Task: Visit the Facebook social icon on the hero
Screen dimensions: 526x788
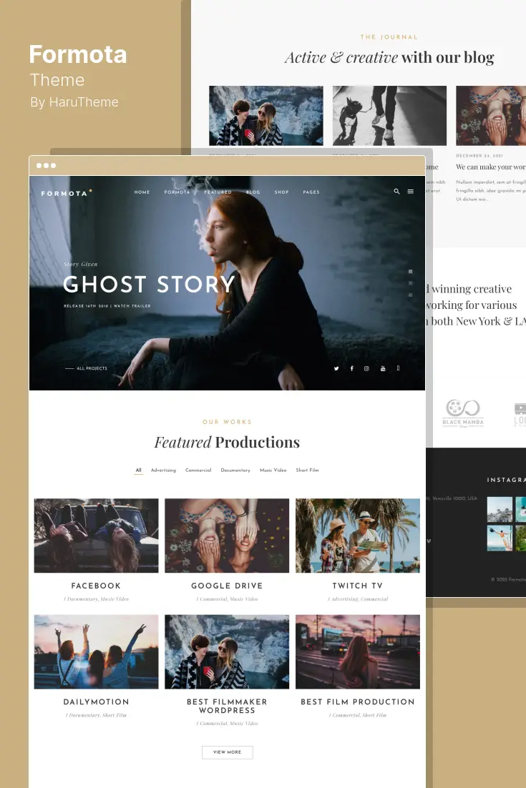Action: [351, 368]
